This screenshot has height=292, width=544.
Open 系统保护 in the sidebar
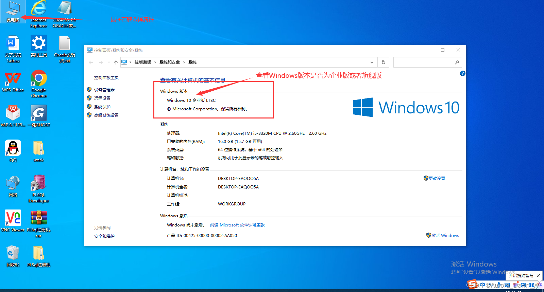(x=102, y=107)
